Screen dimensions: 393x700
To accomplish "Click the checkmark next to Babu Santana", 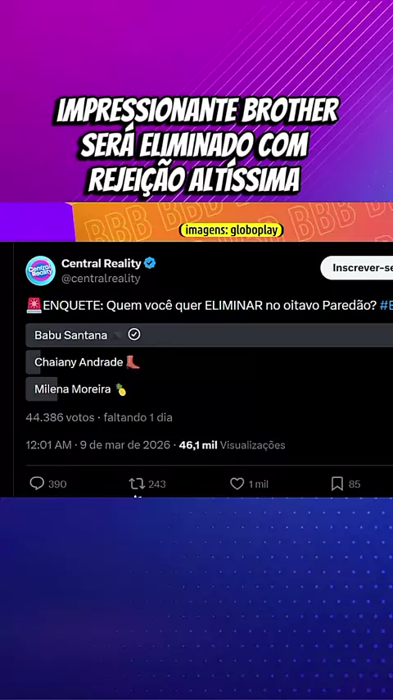I will 133,334.
